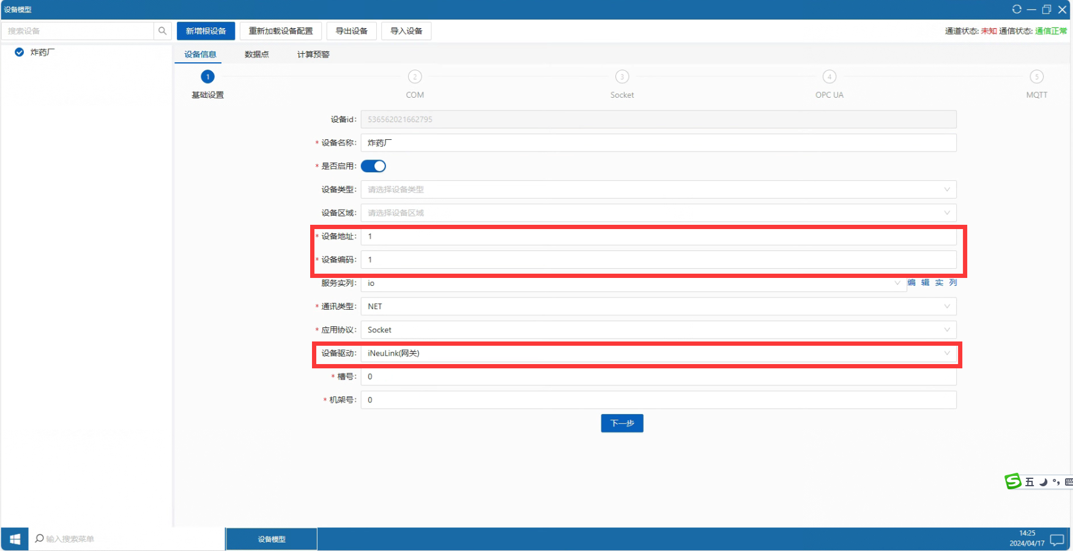
Task: Select the 炸药厂 device in tree
Action: click(43, 53)
